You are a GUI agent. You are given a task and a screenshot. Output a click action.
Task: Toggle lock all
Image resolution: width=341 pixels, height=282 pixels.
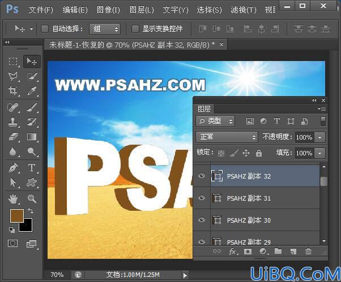pos(259,153)
